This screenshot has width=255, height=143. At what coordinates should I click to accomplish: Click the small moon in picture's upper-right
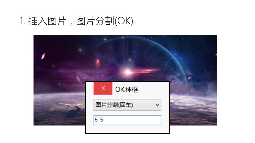click(180, 38)
